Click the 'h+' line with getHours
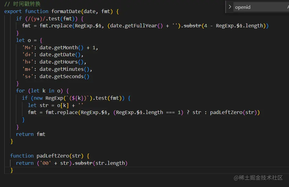 click(54, 62)
